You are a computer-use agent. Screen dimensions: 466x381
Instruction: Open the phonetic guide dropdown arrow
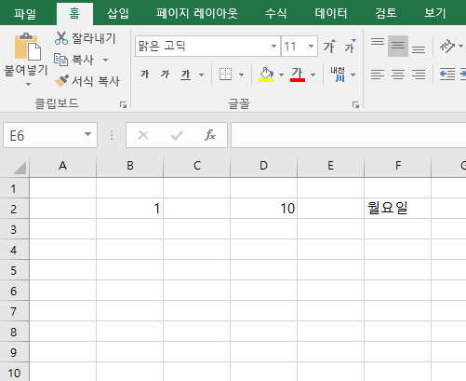click(353, 75)
